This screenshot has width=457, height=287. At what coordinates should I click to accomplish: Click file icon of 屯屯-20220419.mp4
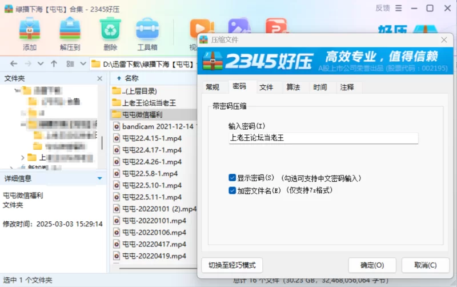point(117,256)
